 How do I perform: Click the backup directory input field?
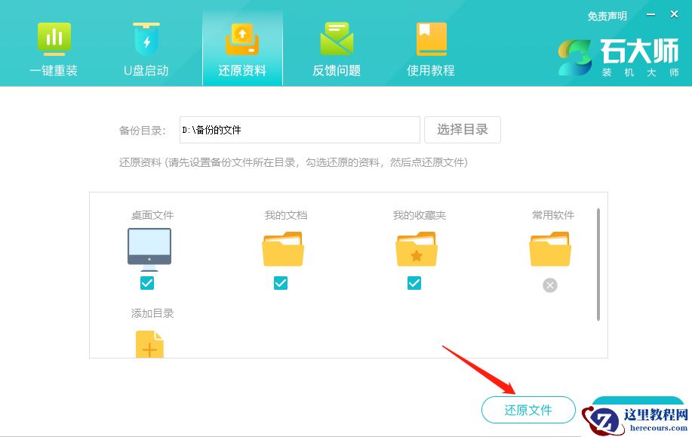coord(299,129)
